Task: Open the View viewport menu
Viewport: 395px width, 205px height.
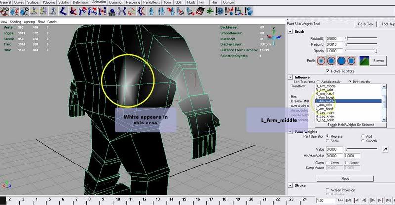Action: pyautogui.click(x=4, y=22)
